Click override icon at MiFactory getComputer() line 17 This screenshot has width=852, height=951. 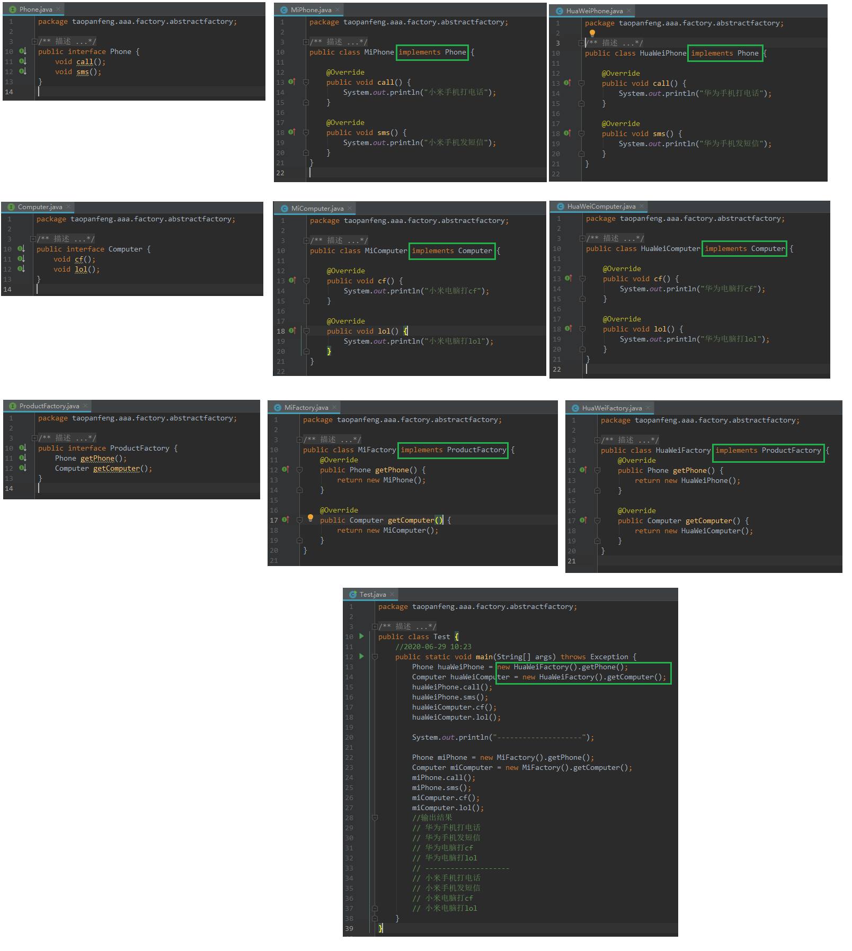pos(286,520)
